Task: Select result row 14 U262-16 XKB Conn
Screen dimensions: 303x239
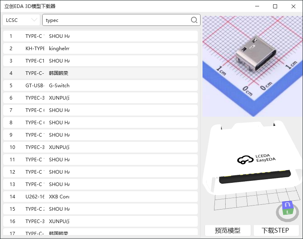Action: (100, 197)
